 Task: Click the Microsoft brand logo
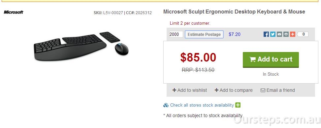click(14, 12)
